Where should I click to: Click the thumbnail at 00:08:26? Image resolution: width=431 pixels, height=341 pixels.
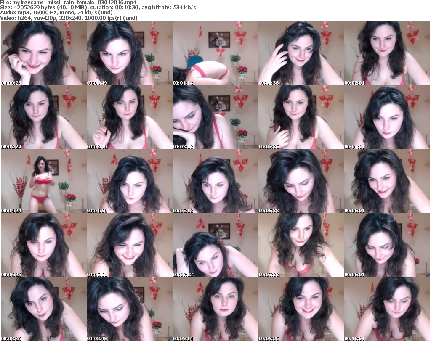[x=44, y=309]
